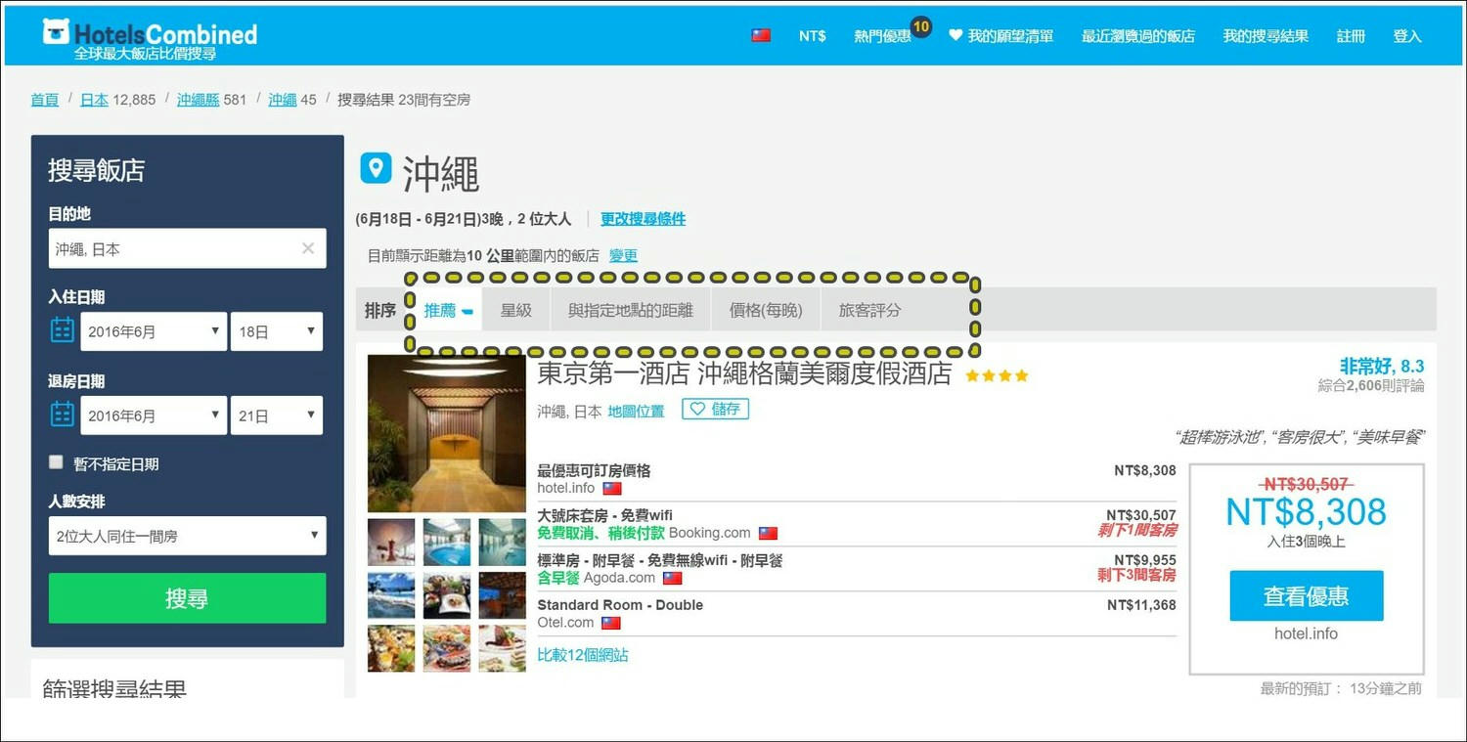
Task: Click the check-in calendar icon
Action: click(x=63, y=330)
